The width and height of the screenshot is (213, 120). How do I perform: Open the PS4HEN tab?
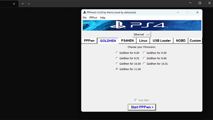click(127, 40)
